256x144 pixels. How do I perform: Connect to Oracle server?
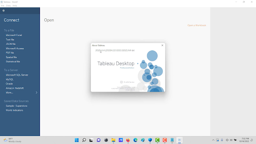[9, 84]
